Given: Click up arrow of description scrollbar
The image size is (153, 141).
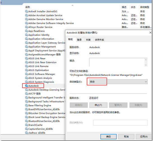Looking at the screenshot, I should (x=146, y=60).
